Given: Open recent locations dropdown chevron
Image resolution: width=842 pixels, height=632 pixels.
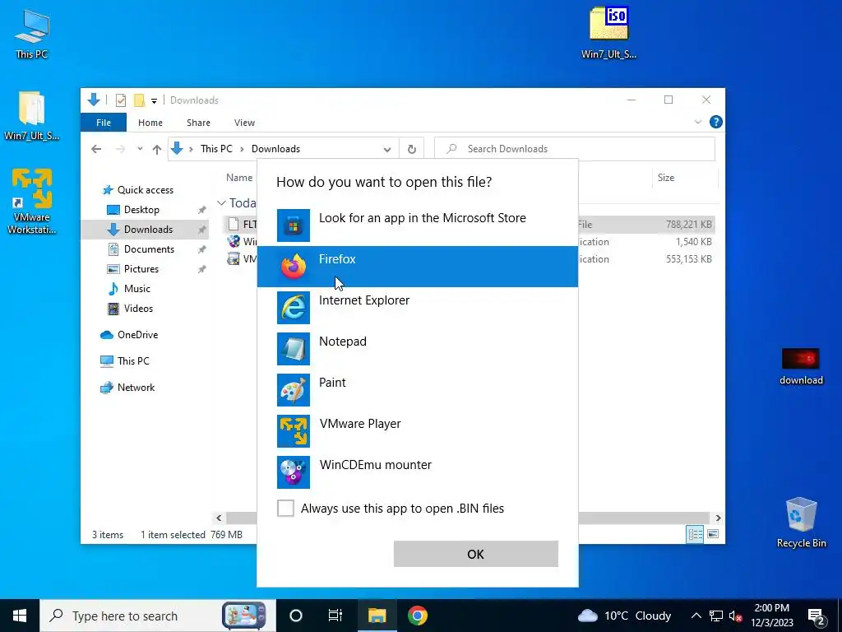Looking at the screenshot, I should point(140,149).
